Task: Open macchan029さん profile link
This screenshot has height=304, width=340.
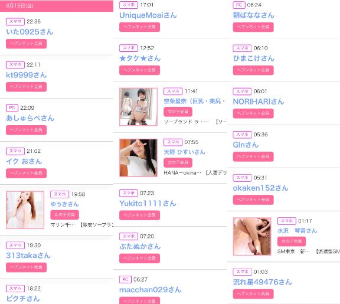Action: click(151, 290)
